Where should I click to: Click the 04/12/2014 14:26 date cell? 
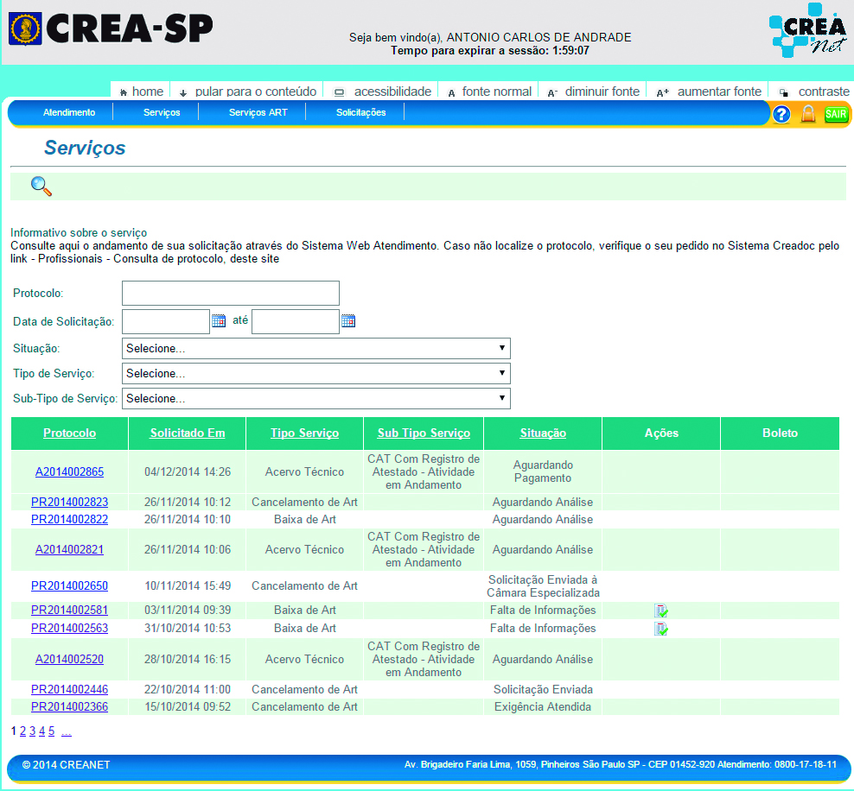tap(188, 471)
